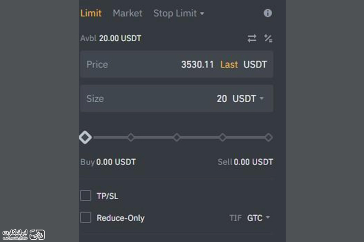
Task: Select the 25% slider diamond marker
Action: (131, 137)
